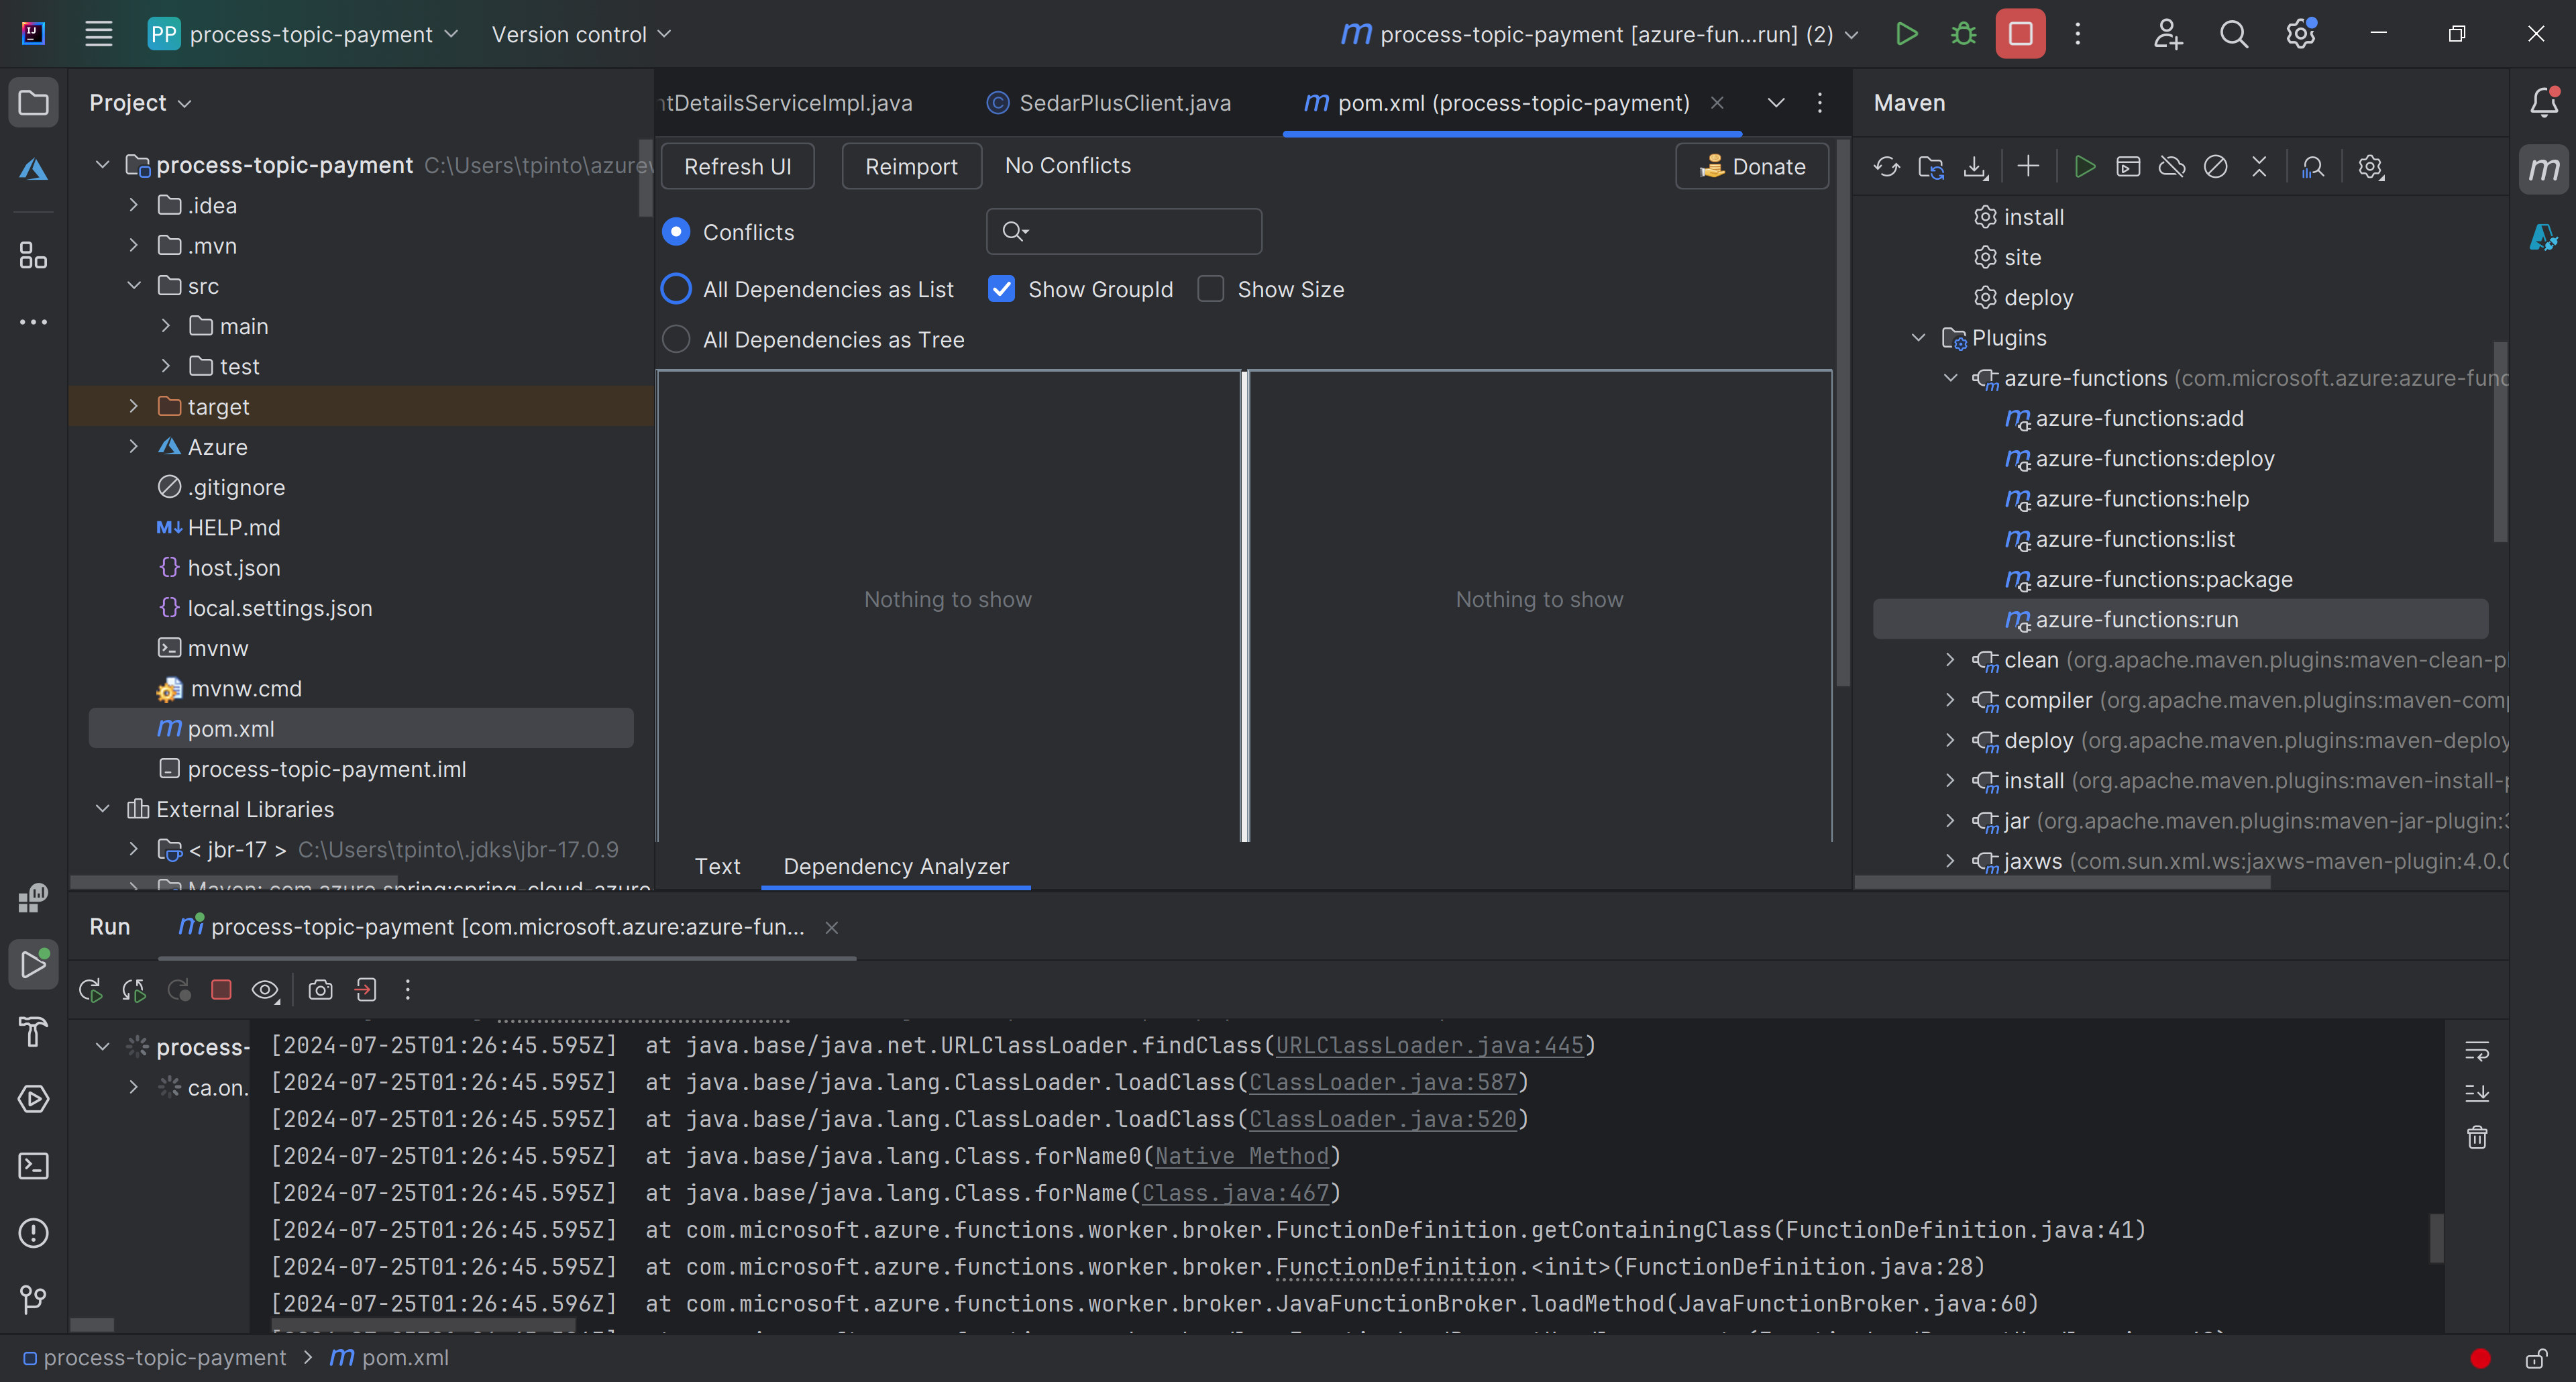Open the Structure tool window icon
The height and width of the screenshot is (1382, 2576).
pos(33,256)
